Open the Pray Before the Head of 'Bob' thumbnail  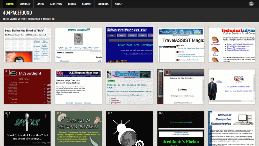[27, 45]
